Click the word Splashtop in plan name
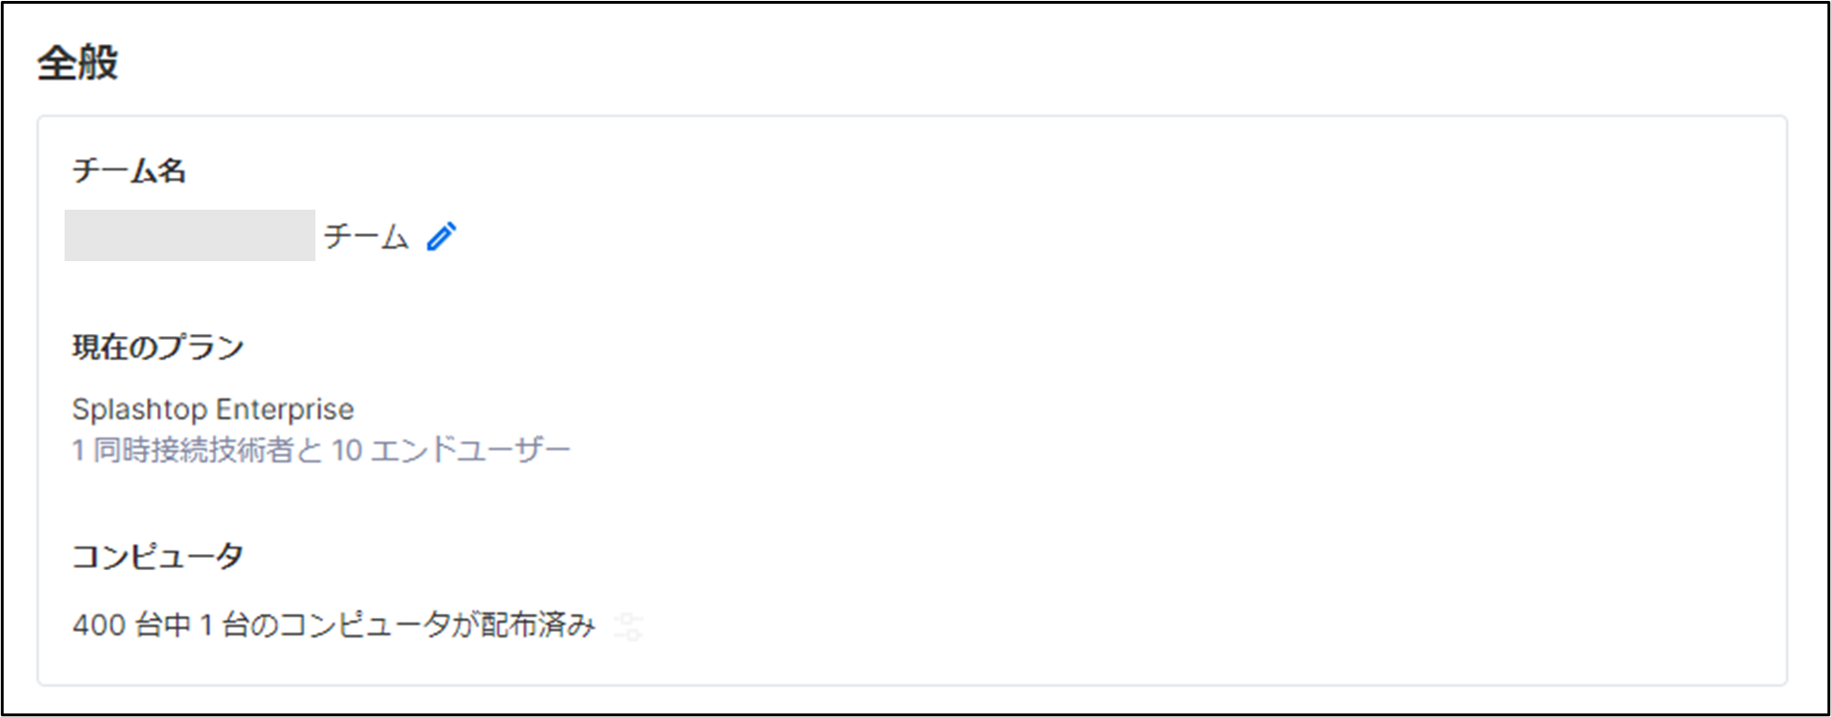1831x717 pixels. [x=139, y=409]
